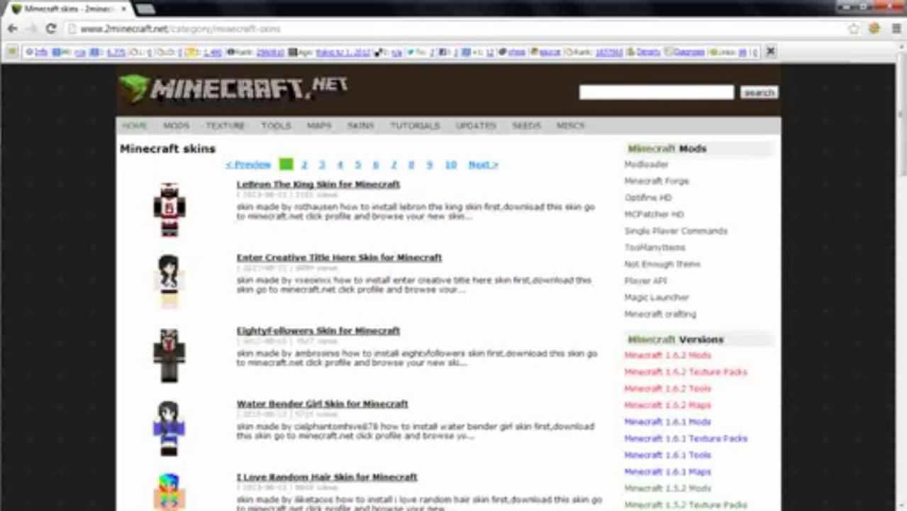The image size is (907, 511).
Task: Open I Love Random Hair Skin post
Action: (x=327, y=477)
